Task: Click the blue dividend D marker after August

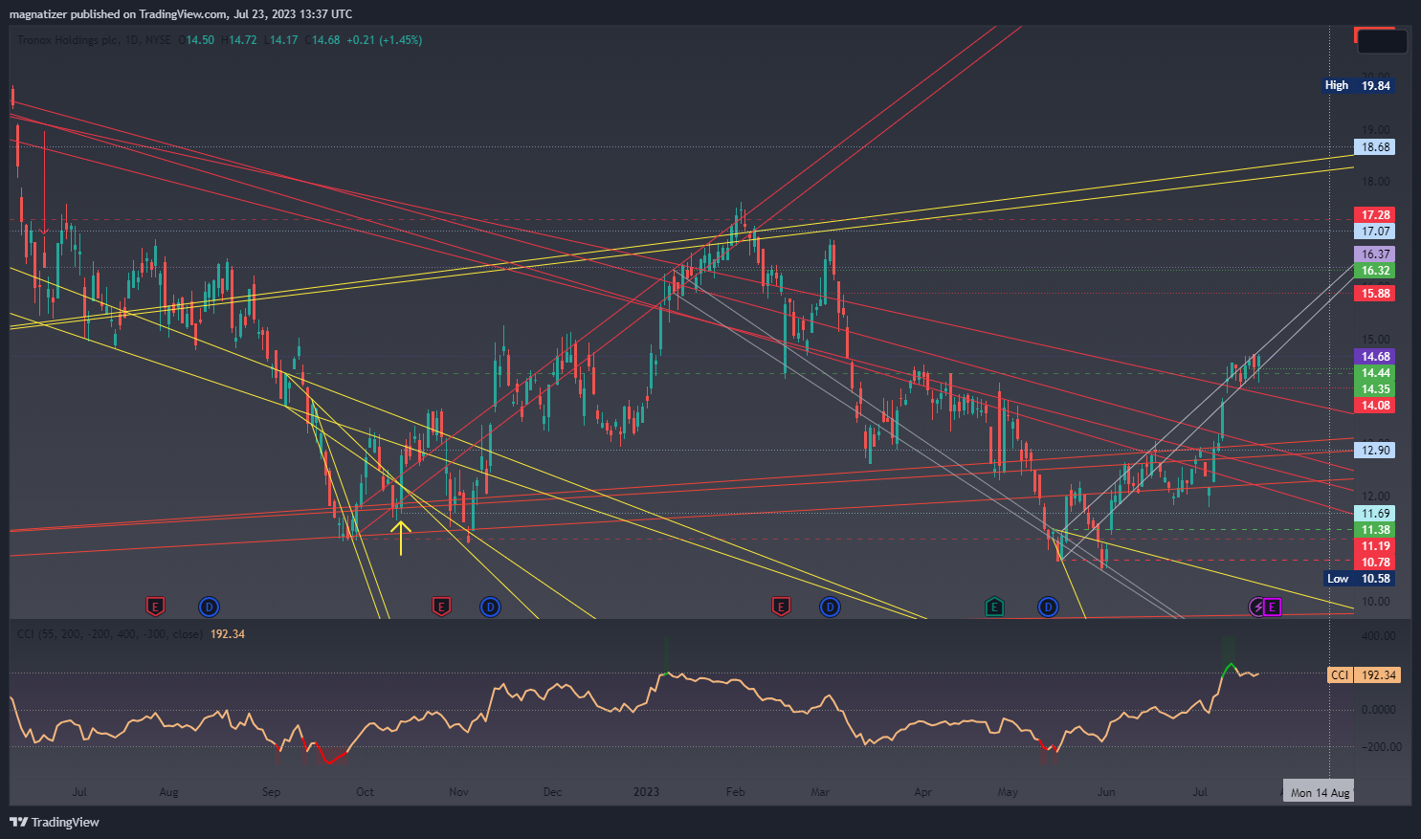Action: click(209, 607)
